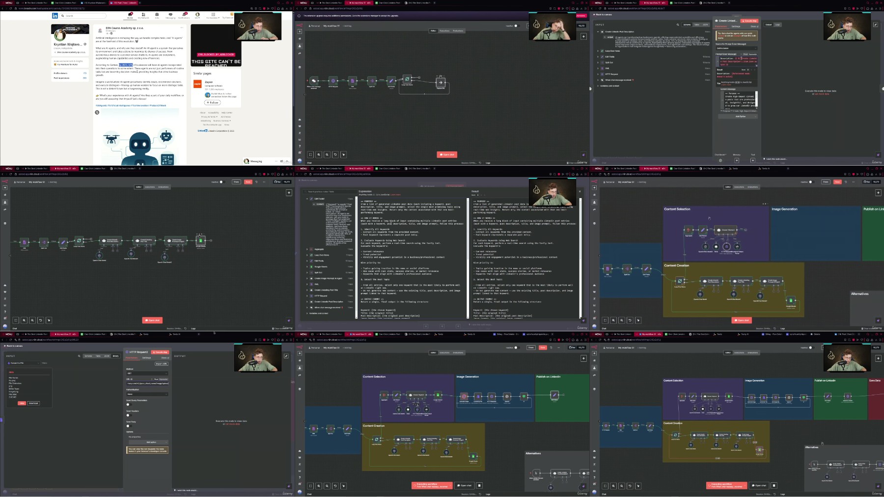This screenshot has width=884, height=497.
Task: Click the Chat Model plus connector in Create LinkedIn node
Action: [720, 160]
